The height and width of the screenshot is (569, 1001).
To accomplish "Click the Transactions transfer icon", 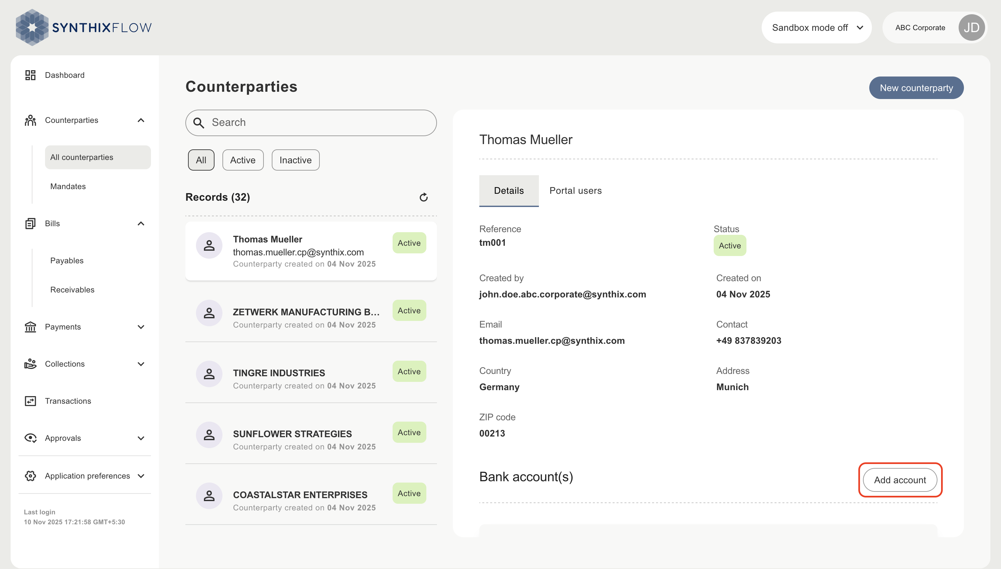I will pos(30,401).
